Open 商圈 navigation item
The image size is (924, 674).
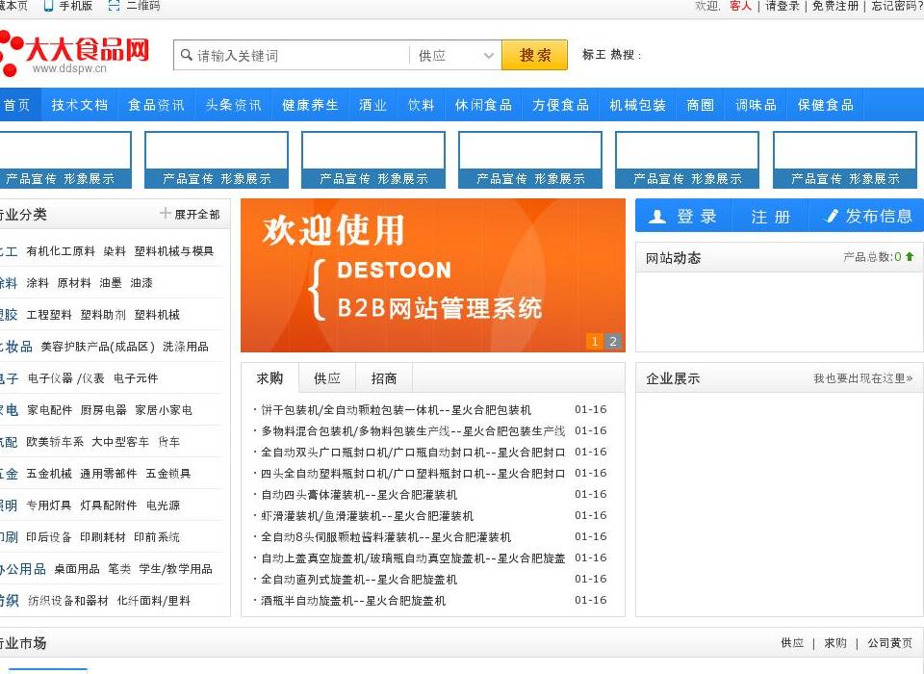point(700,105)
